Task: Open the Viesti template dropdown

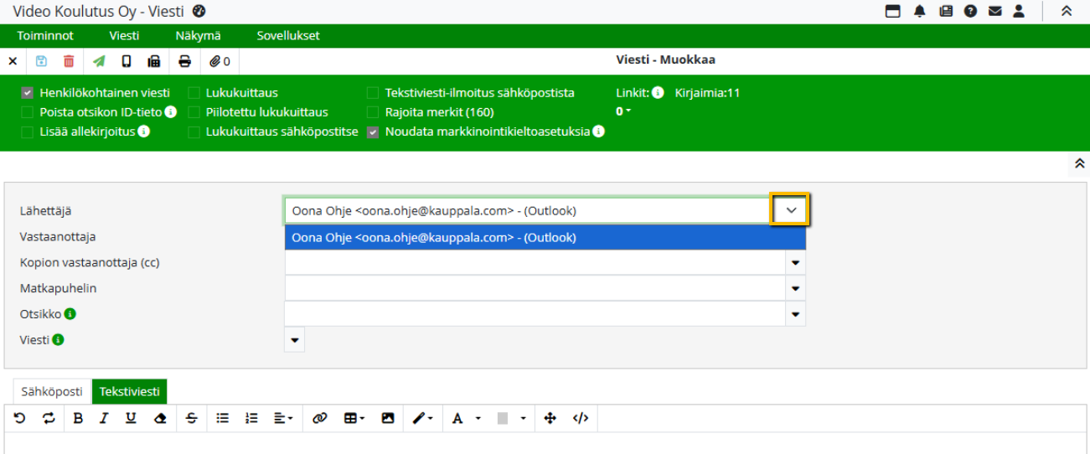Action: coord(294,340)
